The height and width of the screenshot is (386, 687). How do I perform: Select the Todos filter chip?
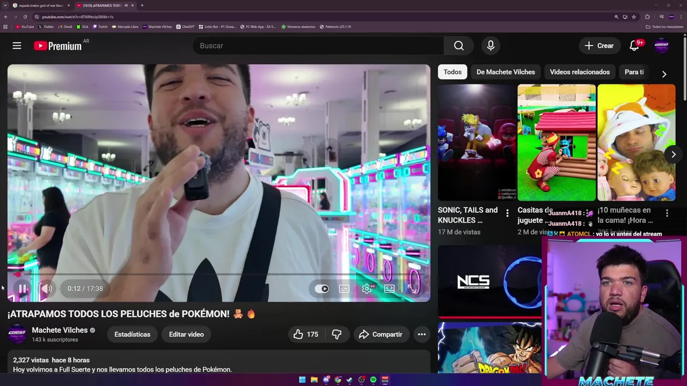[452, 72]
